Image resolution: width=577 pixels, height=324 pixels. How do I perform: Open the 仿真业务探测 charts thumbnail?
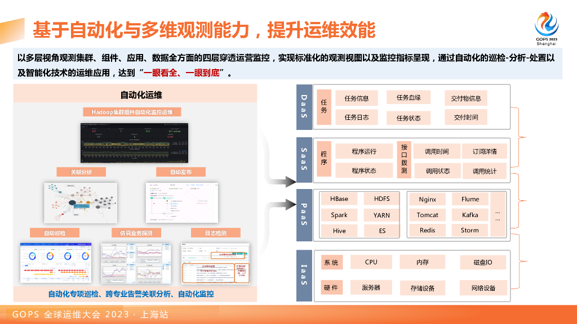pyautogui.click(x=136, y=263)
